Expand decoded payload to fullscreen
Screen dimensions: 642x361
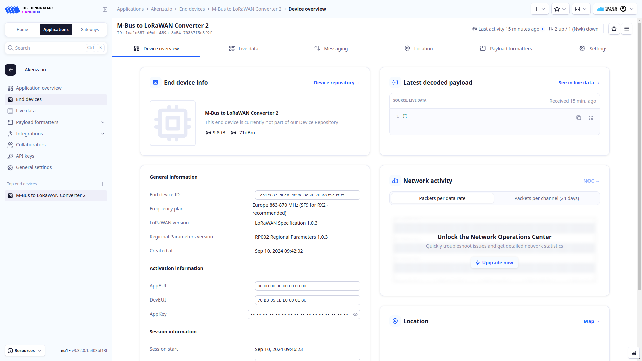coord(591,118)
